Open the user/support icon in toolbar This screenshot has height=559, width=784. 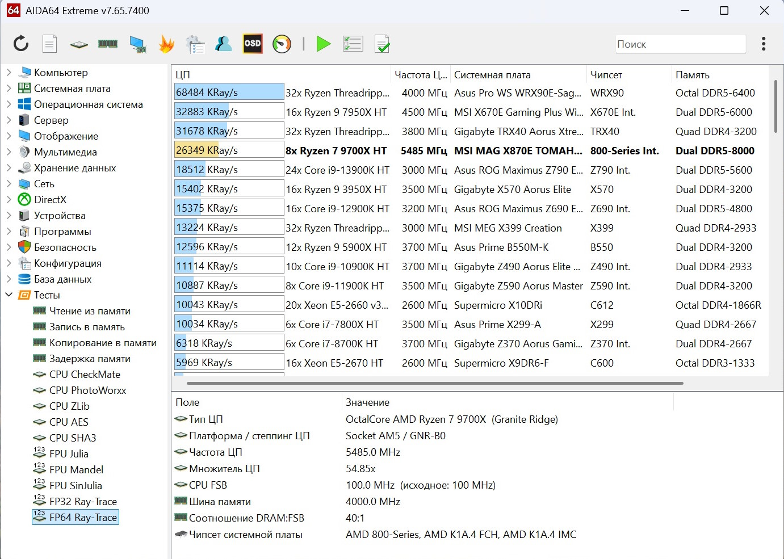click(224, 44)
